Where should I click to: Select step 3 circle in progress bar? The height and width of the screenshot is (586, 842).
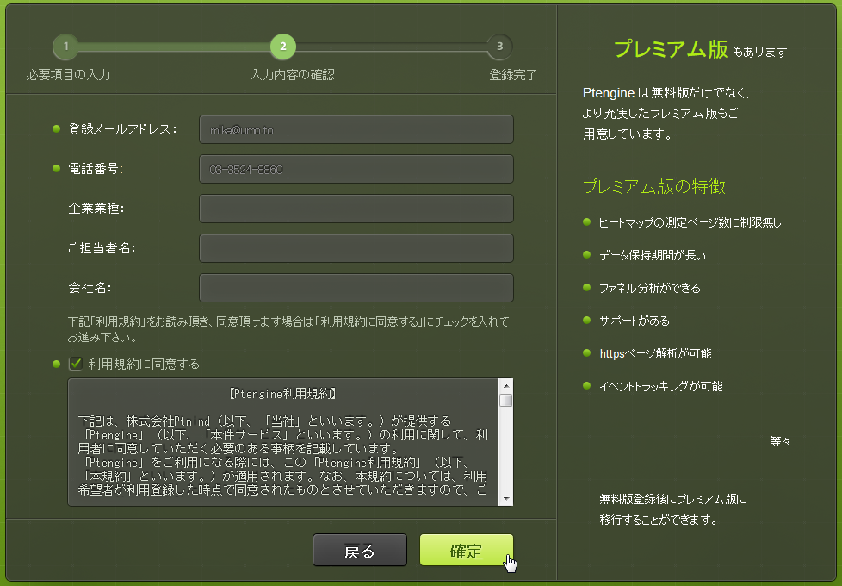click(500, 47)
